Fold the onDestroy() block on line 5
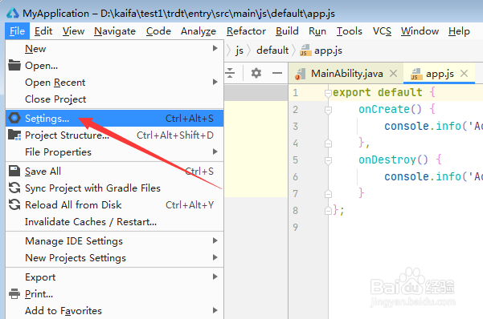483x319 pixels. click(329, 160)
